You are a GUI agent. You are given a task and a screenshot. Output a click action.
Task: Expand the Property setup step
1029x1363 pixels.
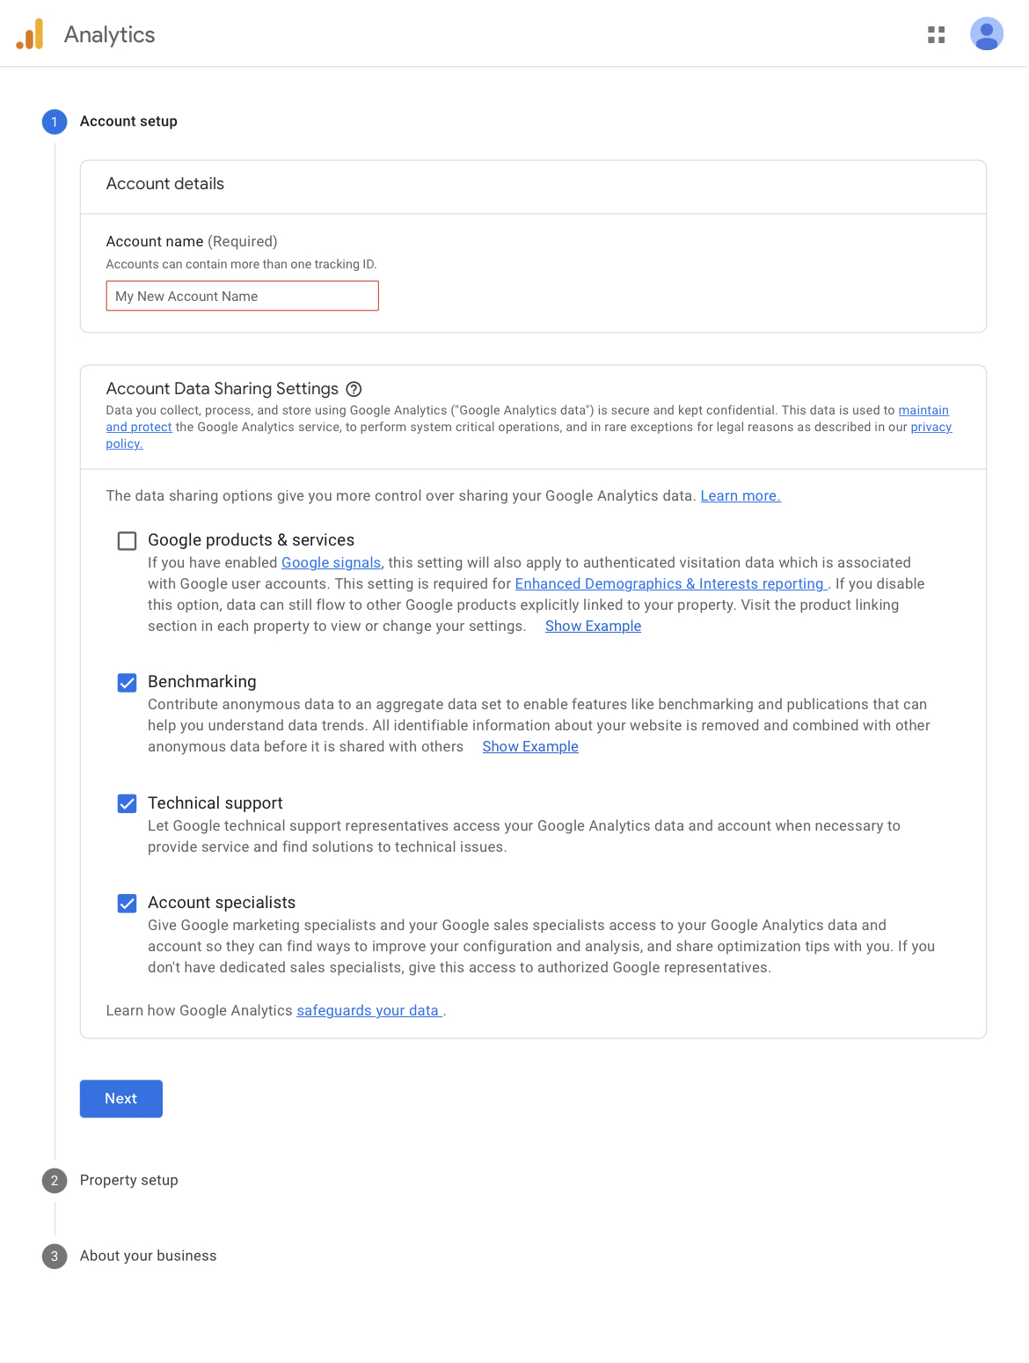tap(128, 1181)
